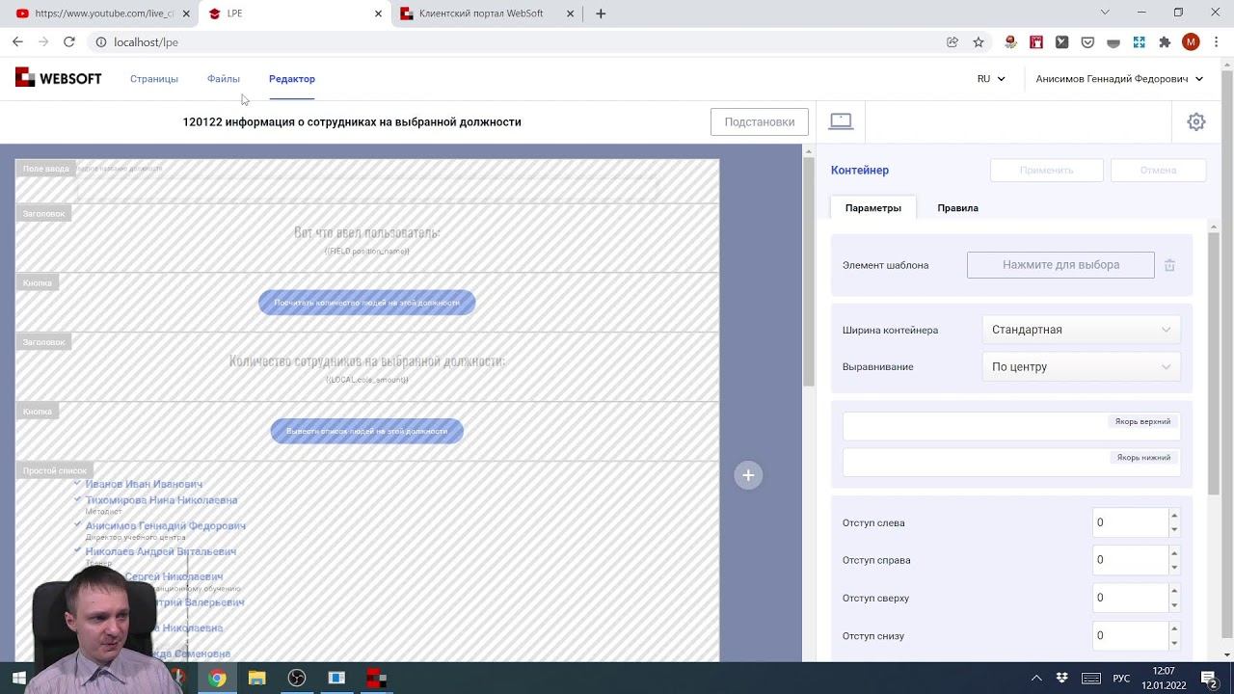Open the Анисимов Геннадий Федорович user menu

(1119, 79)
